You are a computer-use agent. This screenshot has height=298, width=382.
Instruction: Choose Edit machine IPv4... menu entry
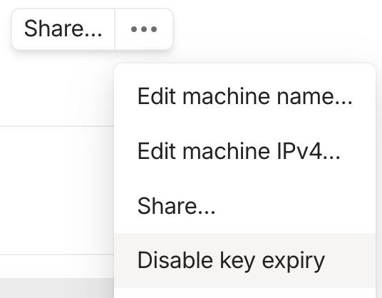244,151
